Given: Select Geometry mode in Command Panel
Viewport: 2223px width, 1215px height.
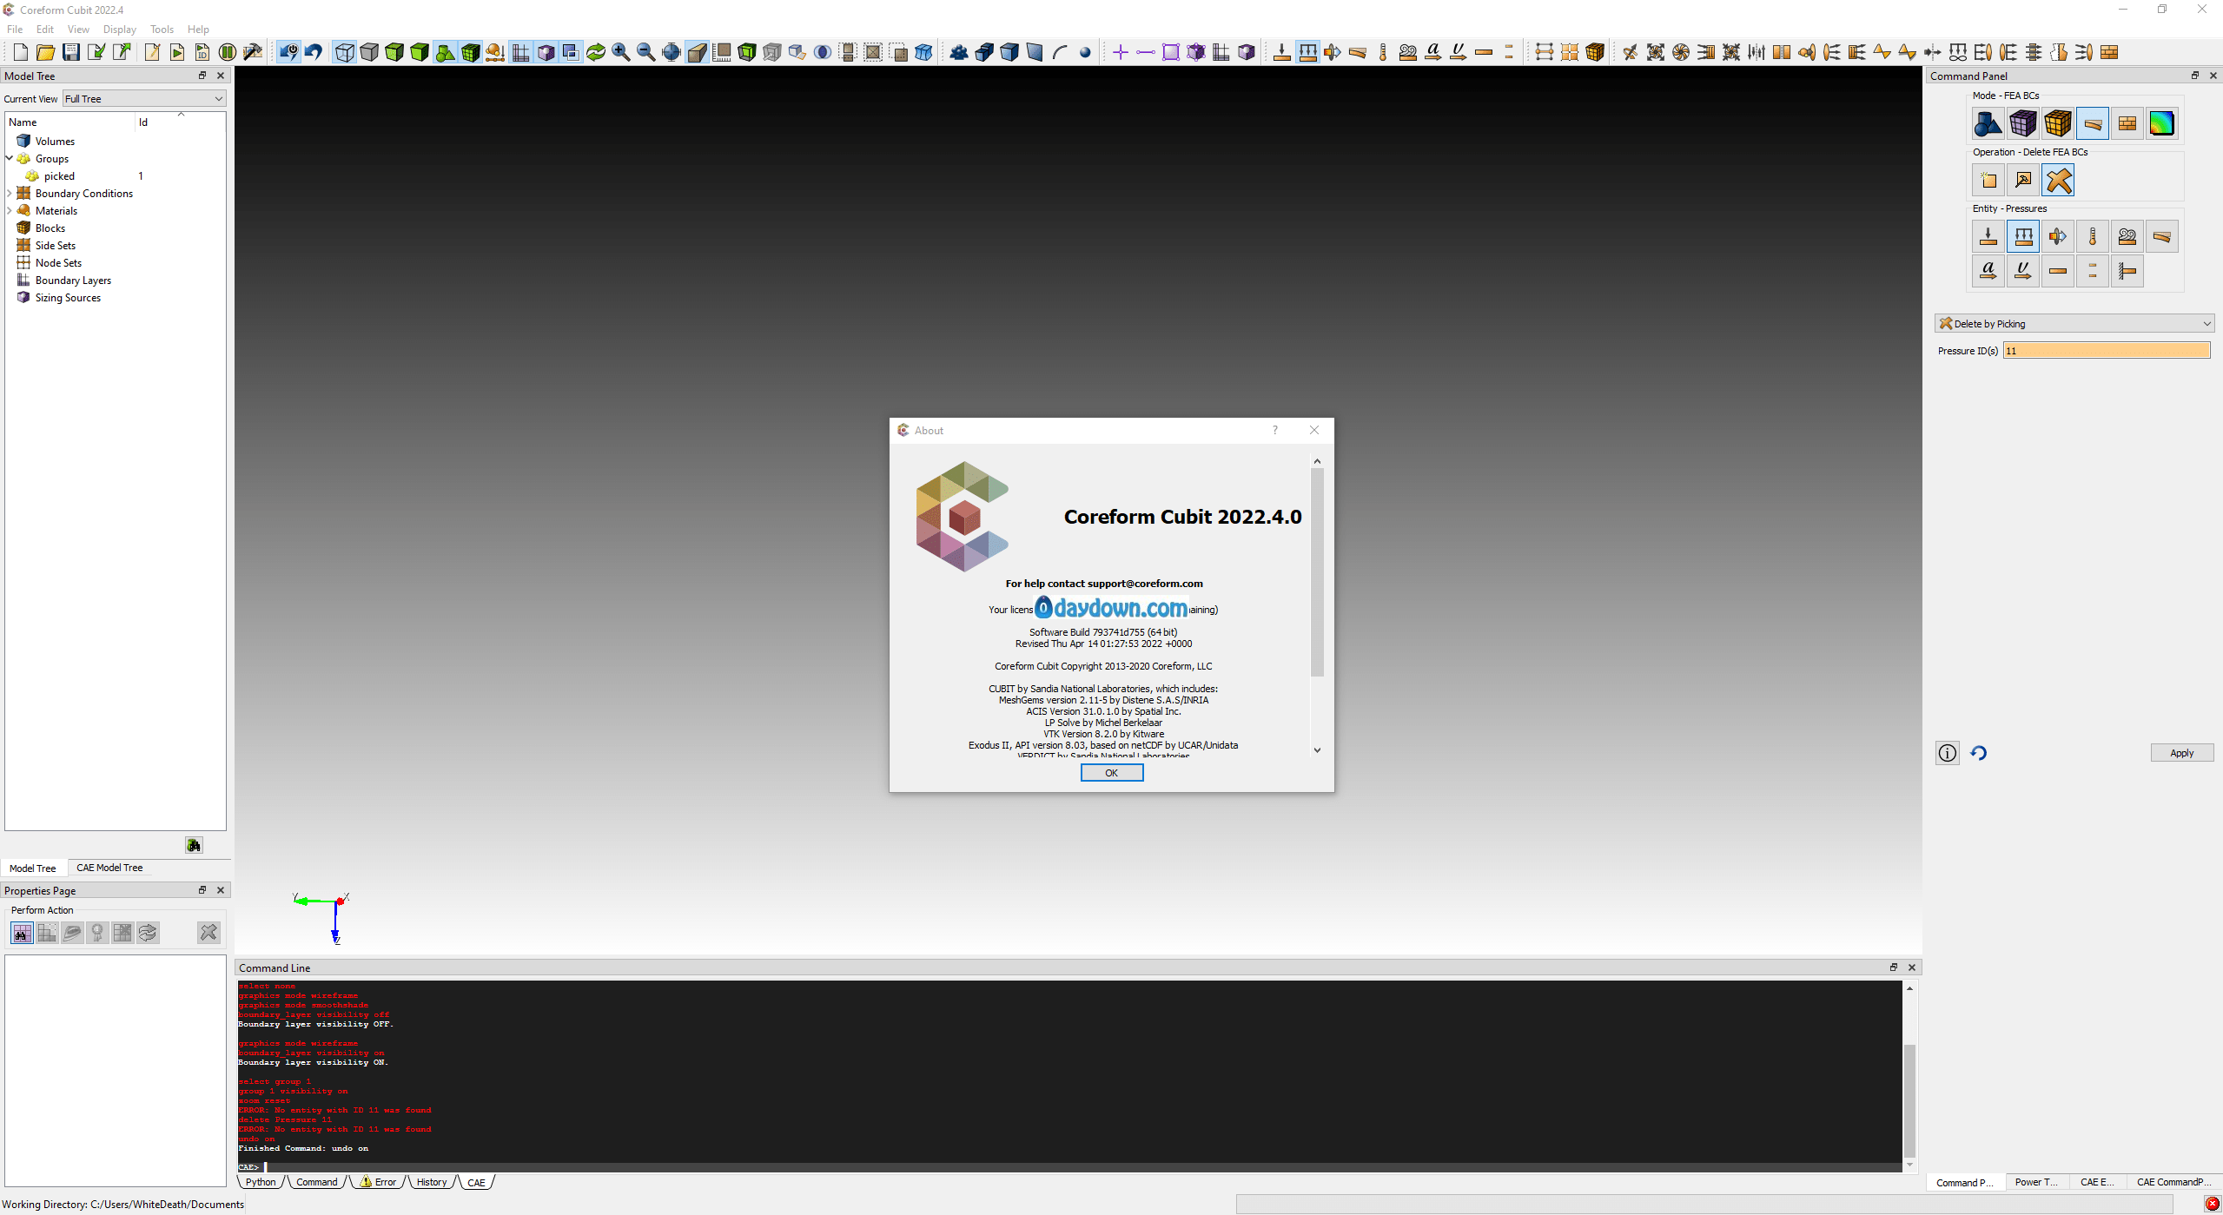Looking at the screenshot, I should point(1988,124).
